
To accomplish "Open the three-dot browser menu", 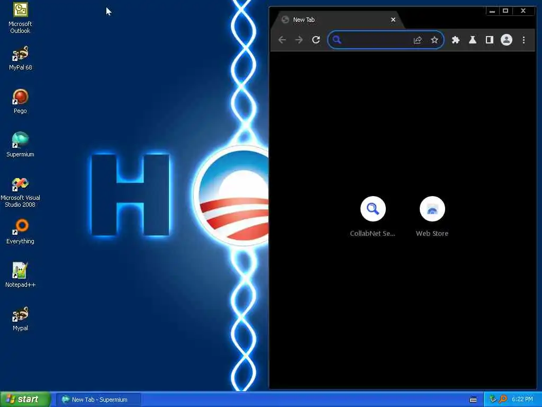I will pos(523,40).
